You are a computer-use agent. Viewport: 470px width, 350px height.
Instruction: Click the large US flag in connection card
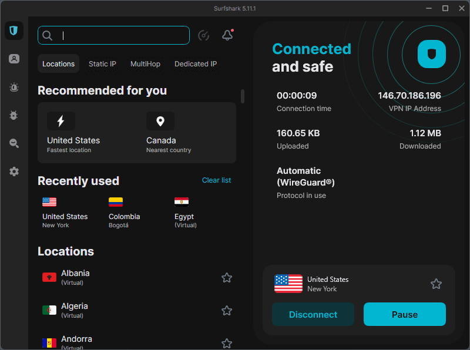[x=288, y=284]
